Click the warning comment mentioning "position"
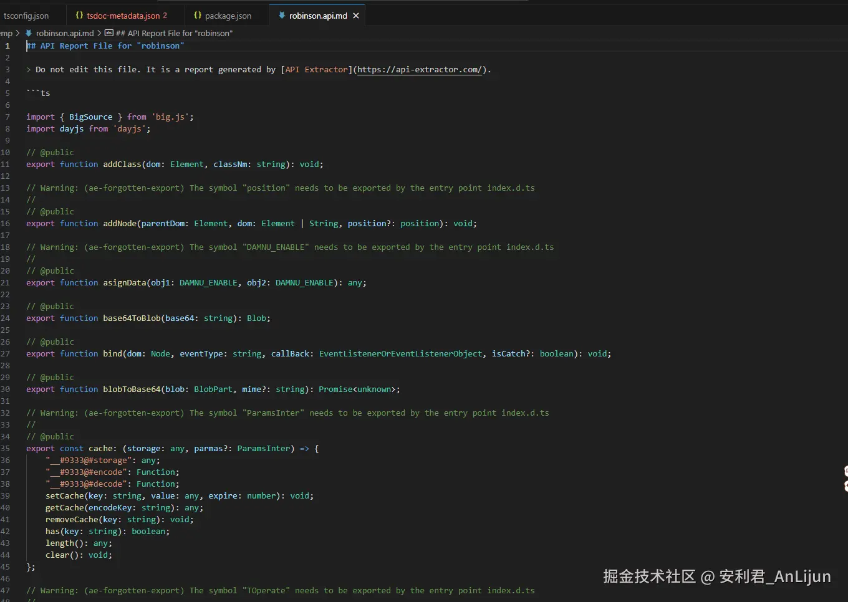The width and height of the screenshot is (848, 602). [281, 188]
